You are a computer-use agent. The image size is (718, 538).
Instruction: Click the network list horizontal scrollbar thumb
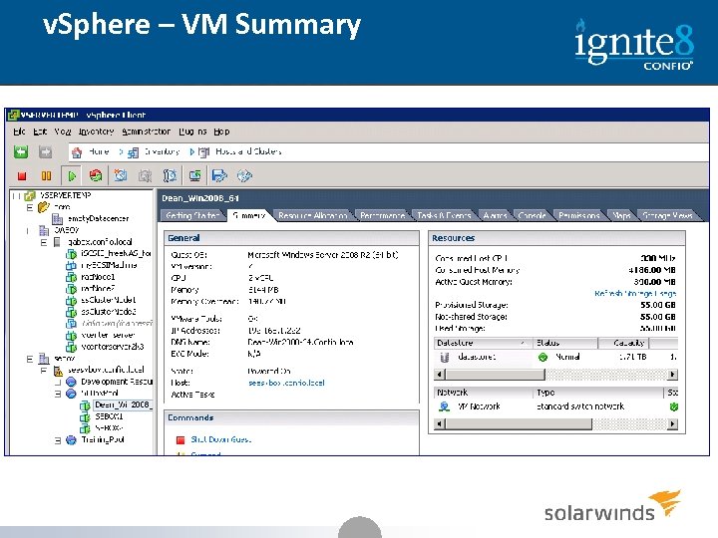click(519, 424)
